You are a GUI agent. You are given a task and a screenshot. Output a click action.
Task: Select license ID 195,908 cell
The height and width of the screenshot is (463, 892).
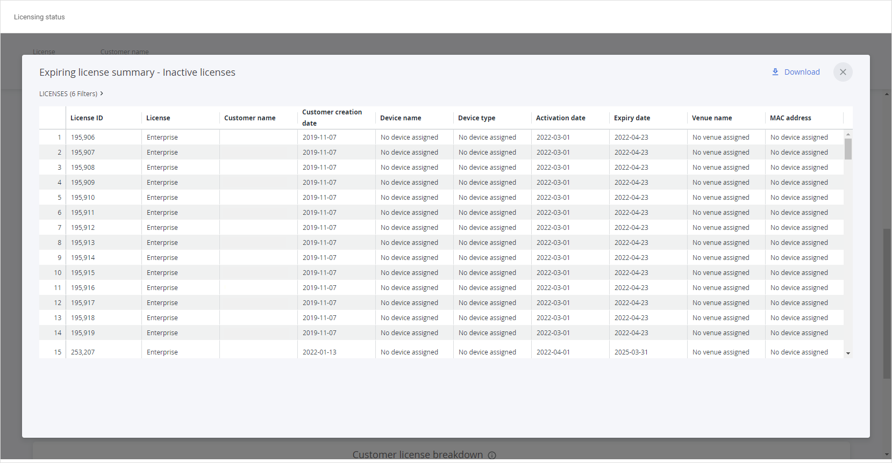(x=104, y=168)
